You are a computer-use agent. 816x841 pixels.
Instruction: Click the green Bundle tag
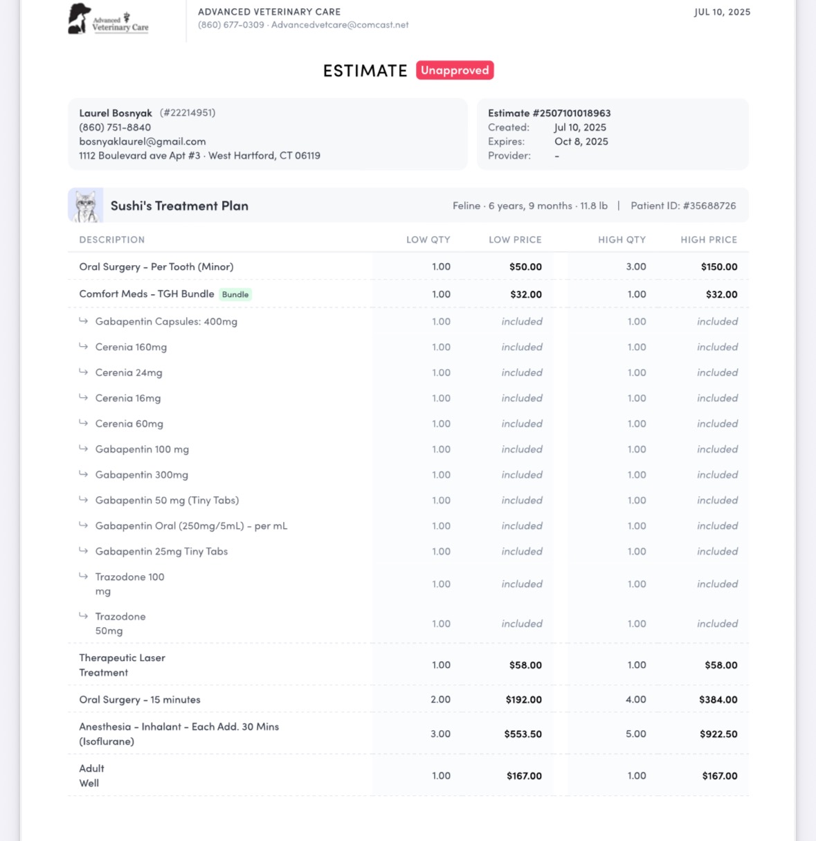[235, 294]
